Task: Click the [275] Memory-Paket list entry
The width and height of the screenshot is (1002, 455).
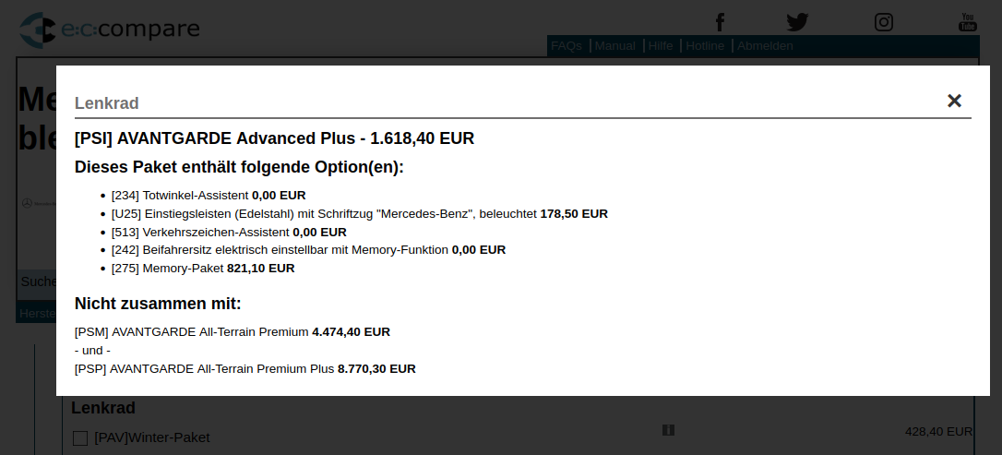Action: point(203,269)
